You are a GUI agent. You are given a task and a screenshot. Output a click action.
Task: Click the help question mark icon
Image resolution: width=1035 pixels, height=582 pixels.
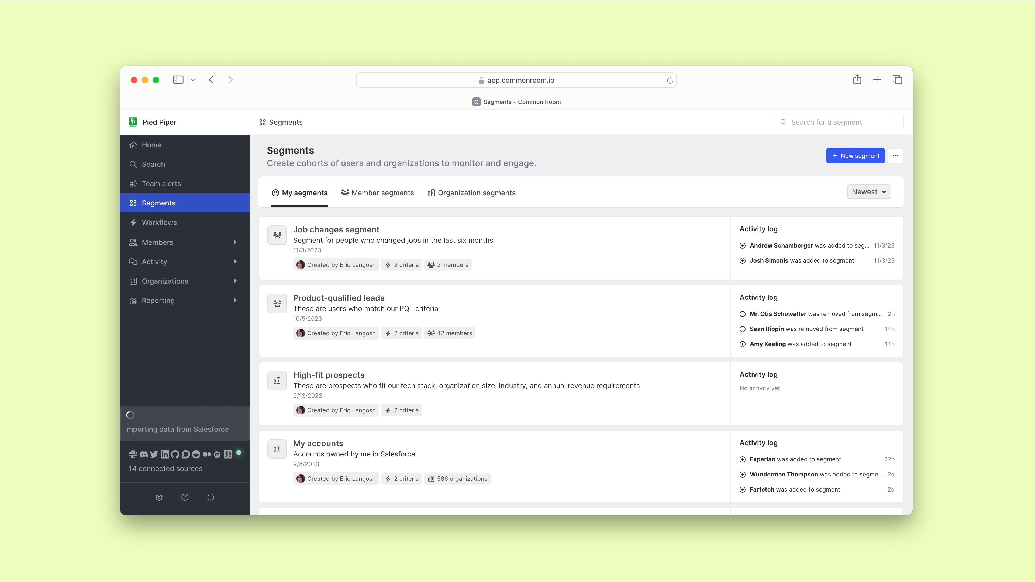click(x=185, y=497)
